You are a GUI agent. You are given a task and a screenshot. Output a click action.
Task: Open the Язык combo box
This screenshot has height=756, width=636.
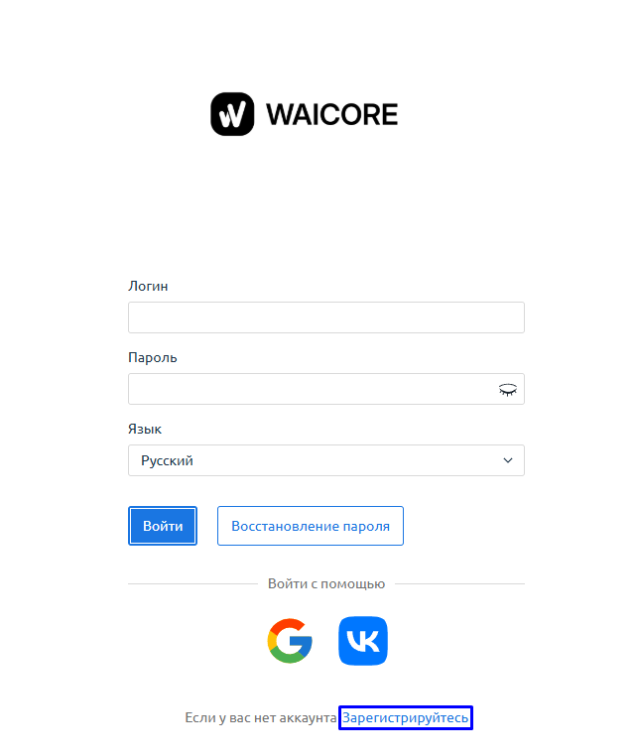coord(326,460)
